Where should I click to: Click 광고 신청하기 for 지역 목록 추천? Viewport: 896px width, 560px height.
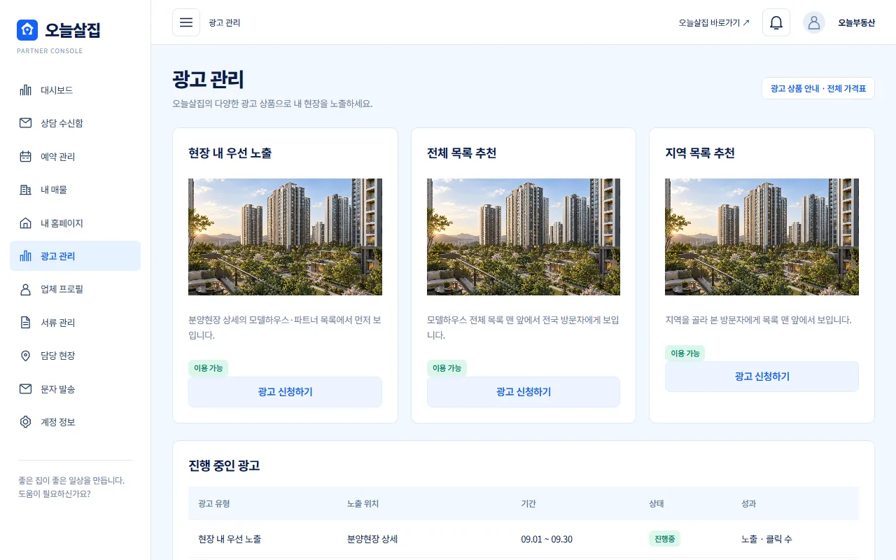coord(762,377)
